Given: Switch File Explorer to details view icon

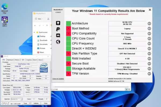Looking at the screenshot, I should coord(126,89).
